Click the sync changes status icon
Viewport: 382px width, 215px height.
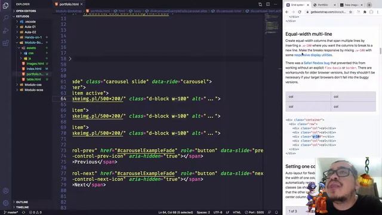[24, 213]
